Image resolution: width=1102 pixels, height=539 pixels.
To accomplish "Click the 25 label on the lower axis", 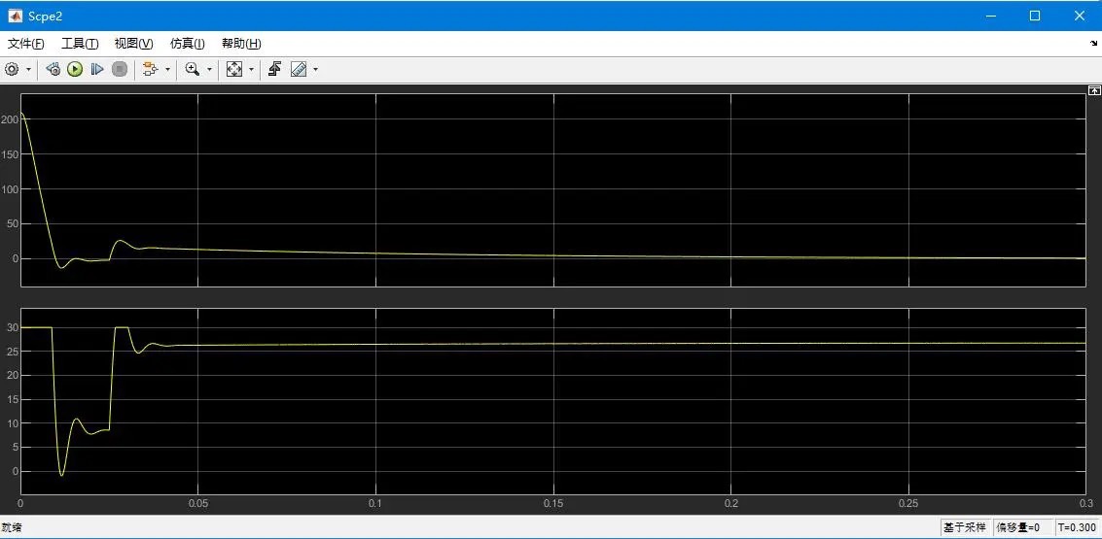I will tap(12, 351).
